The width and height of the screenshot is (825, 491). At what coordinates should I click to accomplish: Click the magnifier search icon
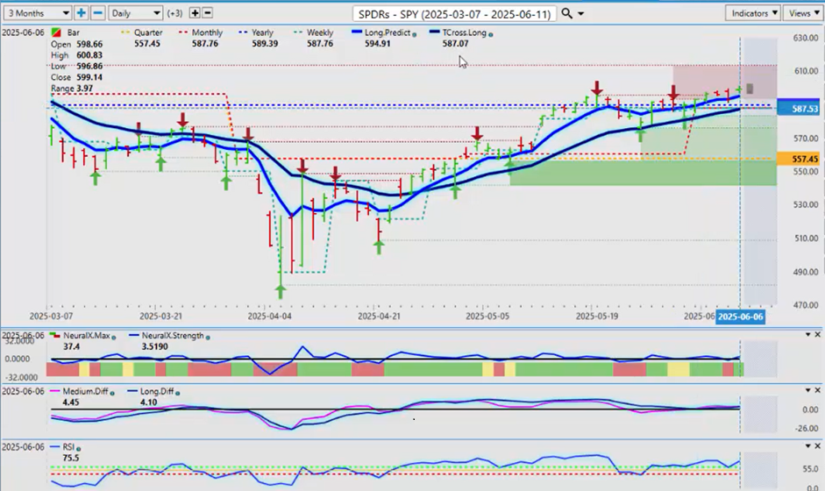point(566,13)
